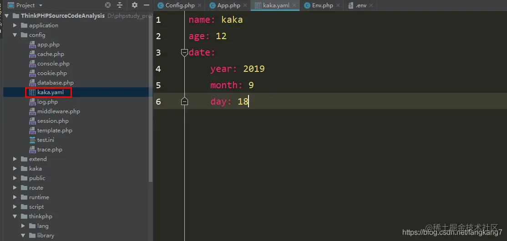This screenshot has width=507, height=241.
Task: Close the Config.php tab
Action: click(x=200, y=5)
